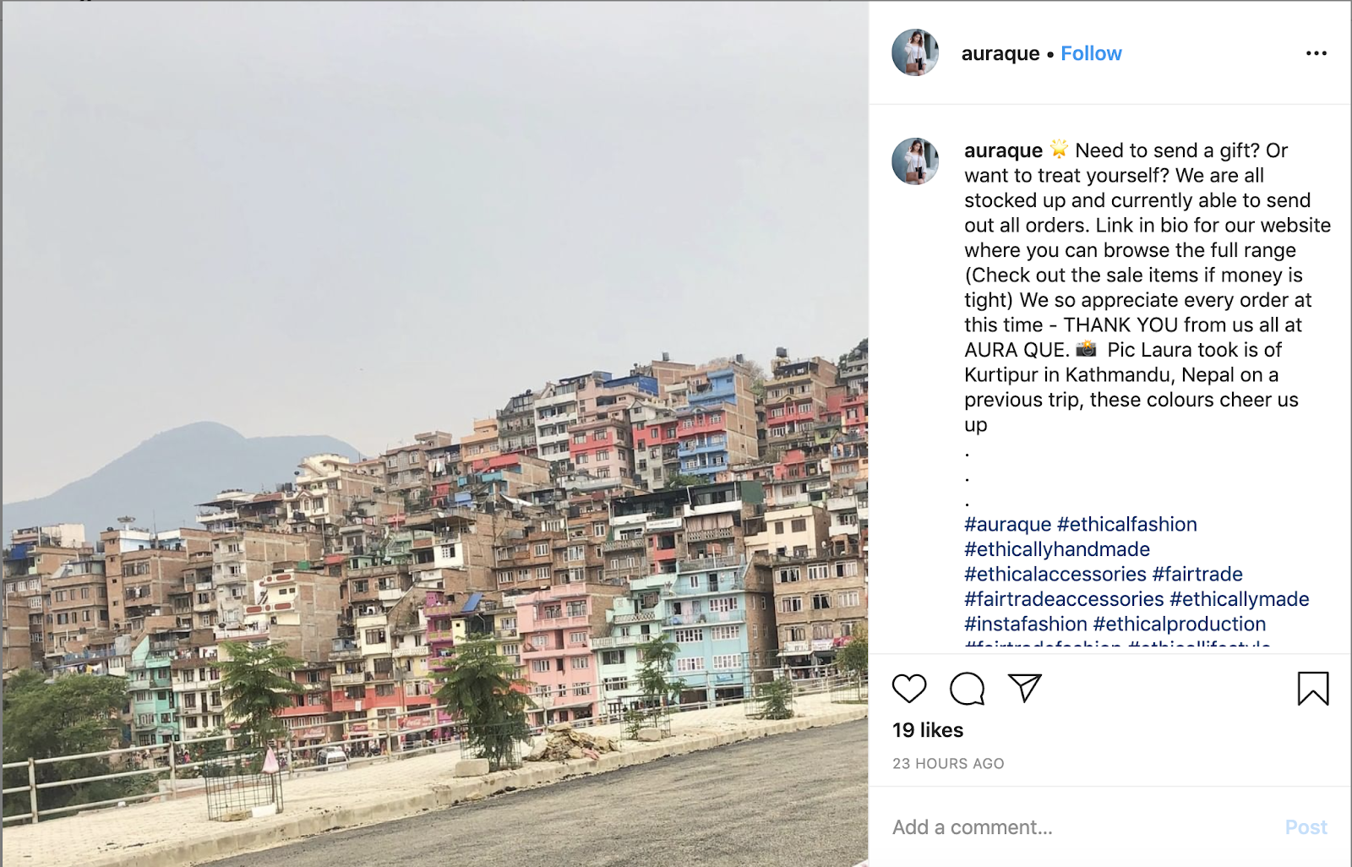The width and height of the screenshot is (1352, 867).
Task: Open the #fairtradeaccessories hashtag
Action: (1065, 599)
